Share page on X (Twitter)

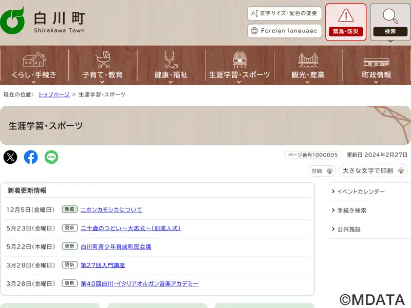point(10,157)
